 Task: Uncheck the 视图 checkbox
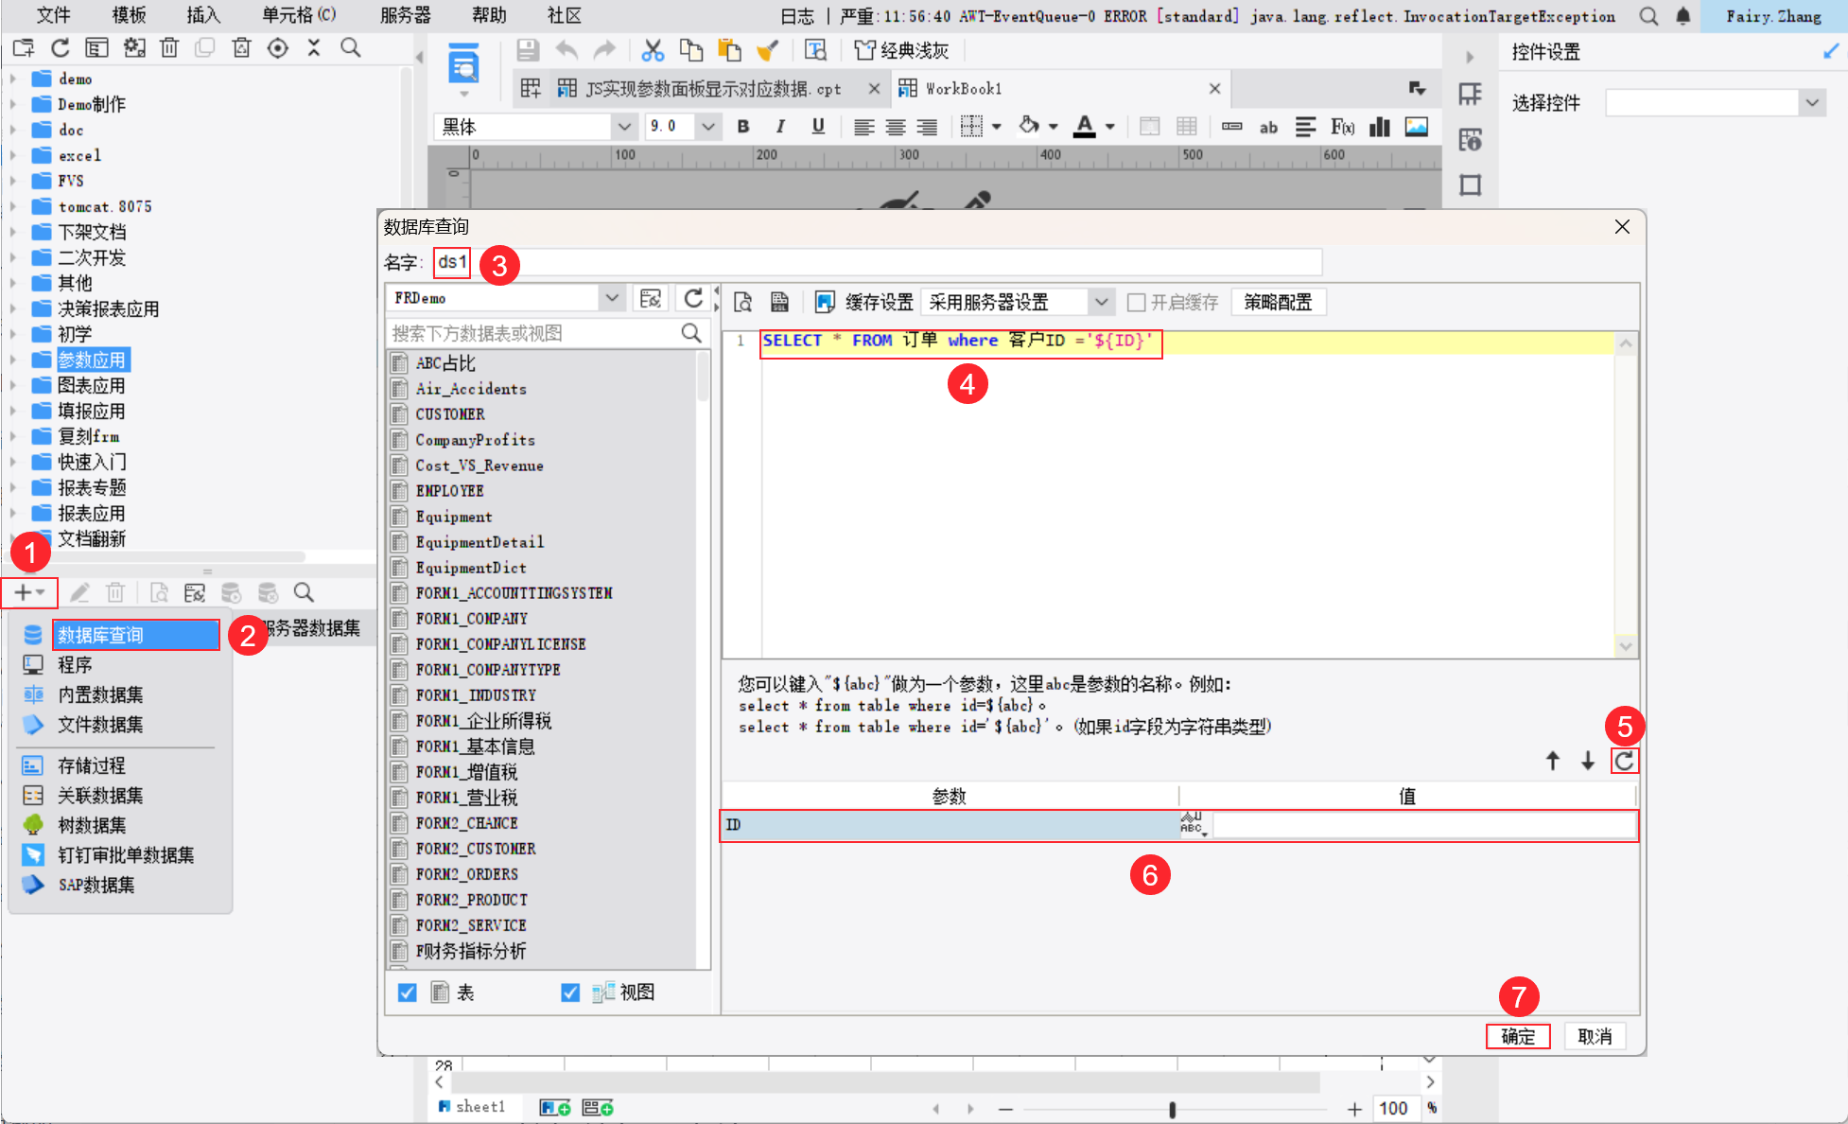tap(570, 992)
